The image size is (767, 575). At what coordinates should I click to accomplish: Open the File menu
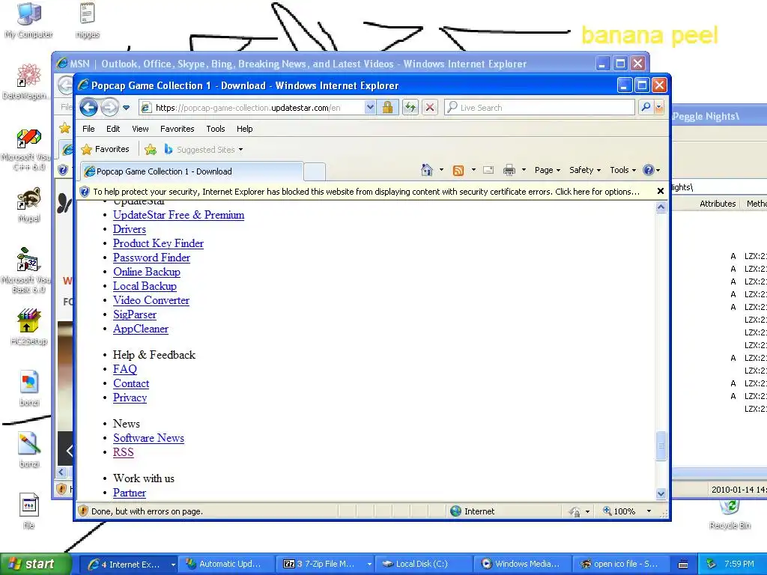pyautogui.click(x=88, y=129)
